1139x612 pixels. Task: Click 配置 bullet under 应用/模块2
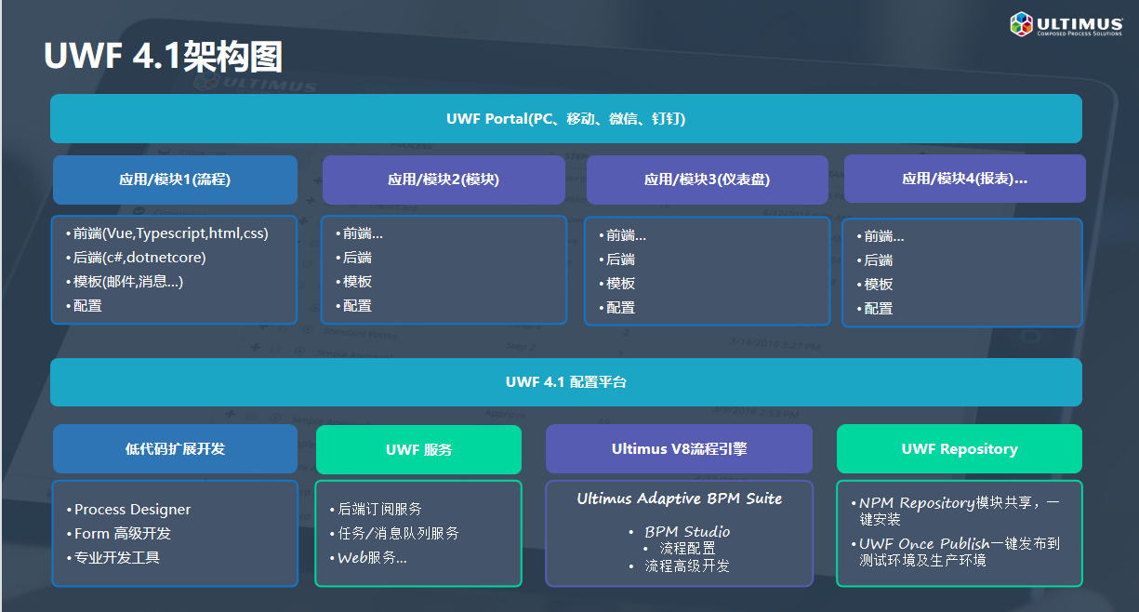(353, 305)
